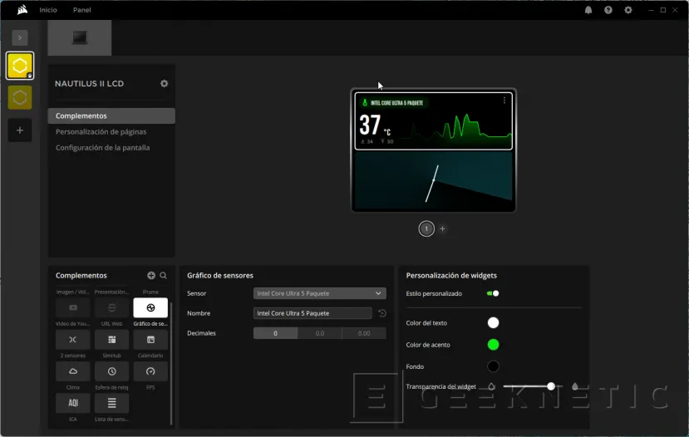Open the widget three-dot menu on preview
Image resolution: width=689 pixels, height=437 pixels.
click(504, 101)
